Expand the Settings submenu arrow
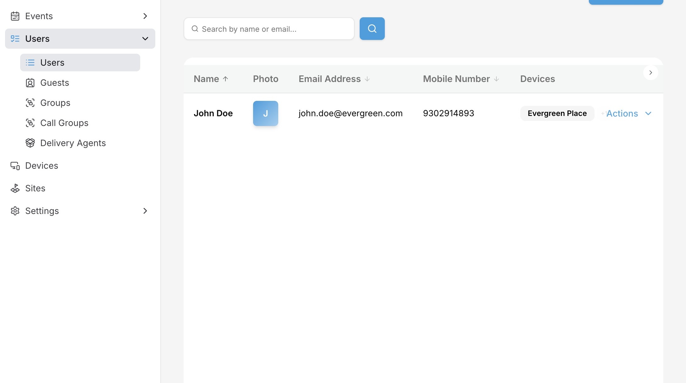Image resolution: width=686 pixels, height=383 pixels. (145, 211)
